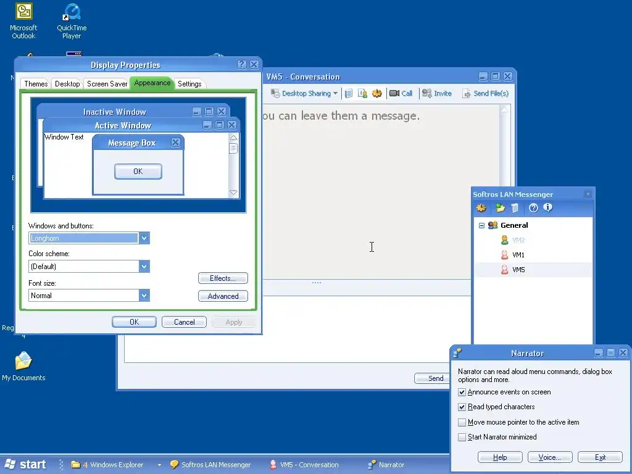The image size is (632, 474).
Task: Click the info speech-bubble icon in Softros Messenger
Action: pos(548,207)
